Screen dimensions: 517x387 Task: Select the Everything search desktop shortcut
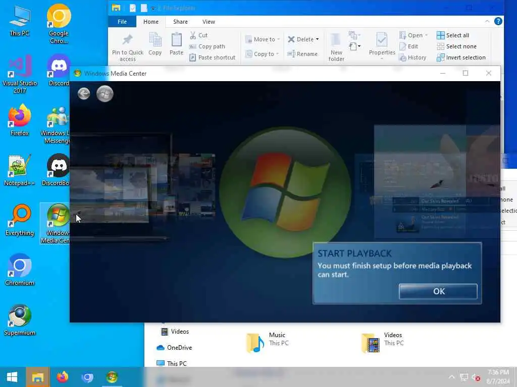[x=19, y=221]
